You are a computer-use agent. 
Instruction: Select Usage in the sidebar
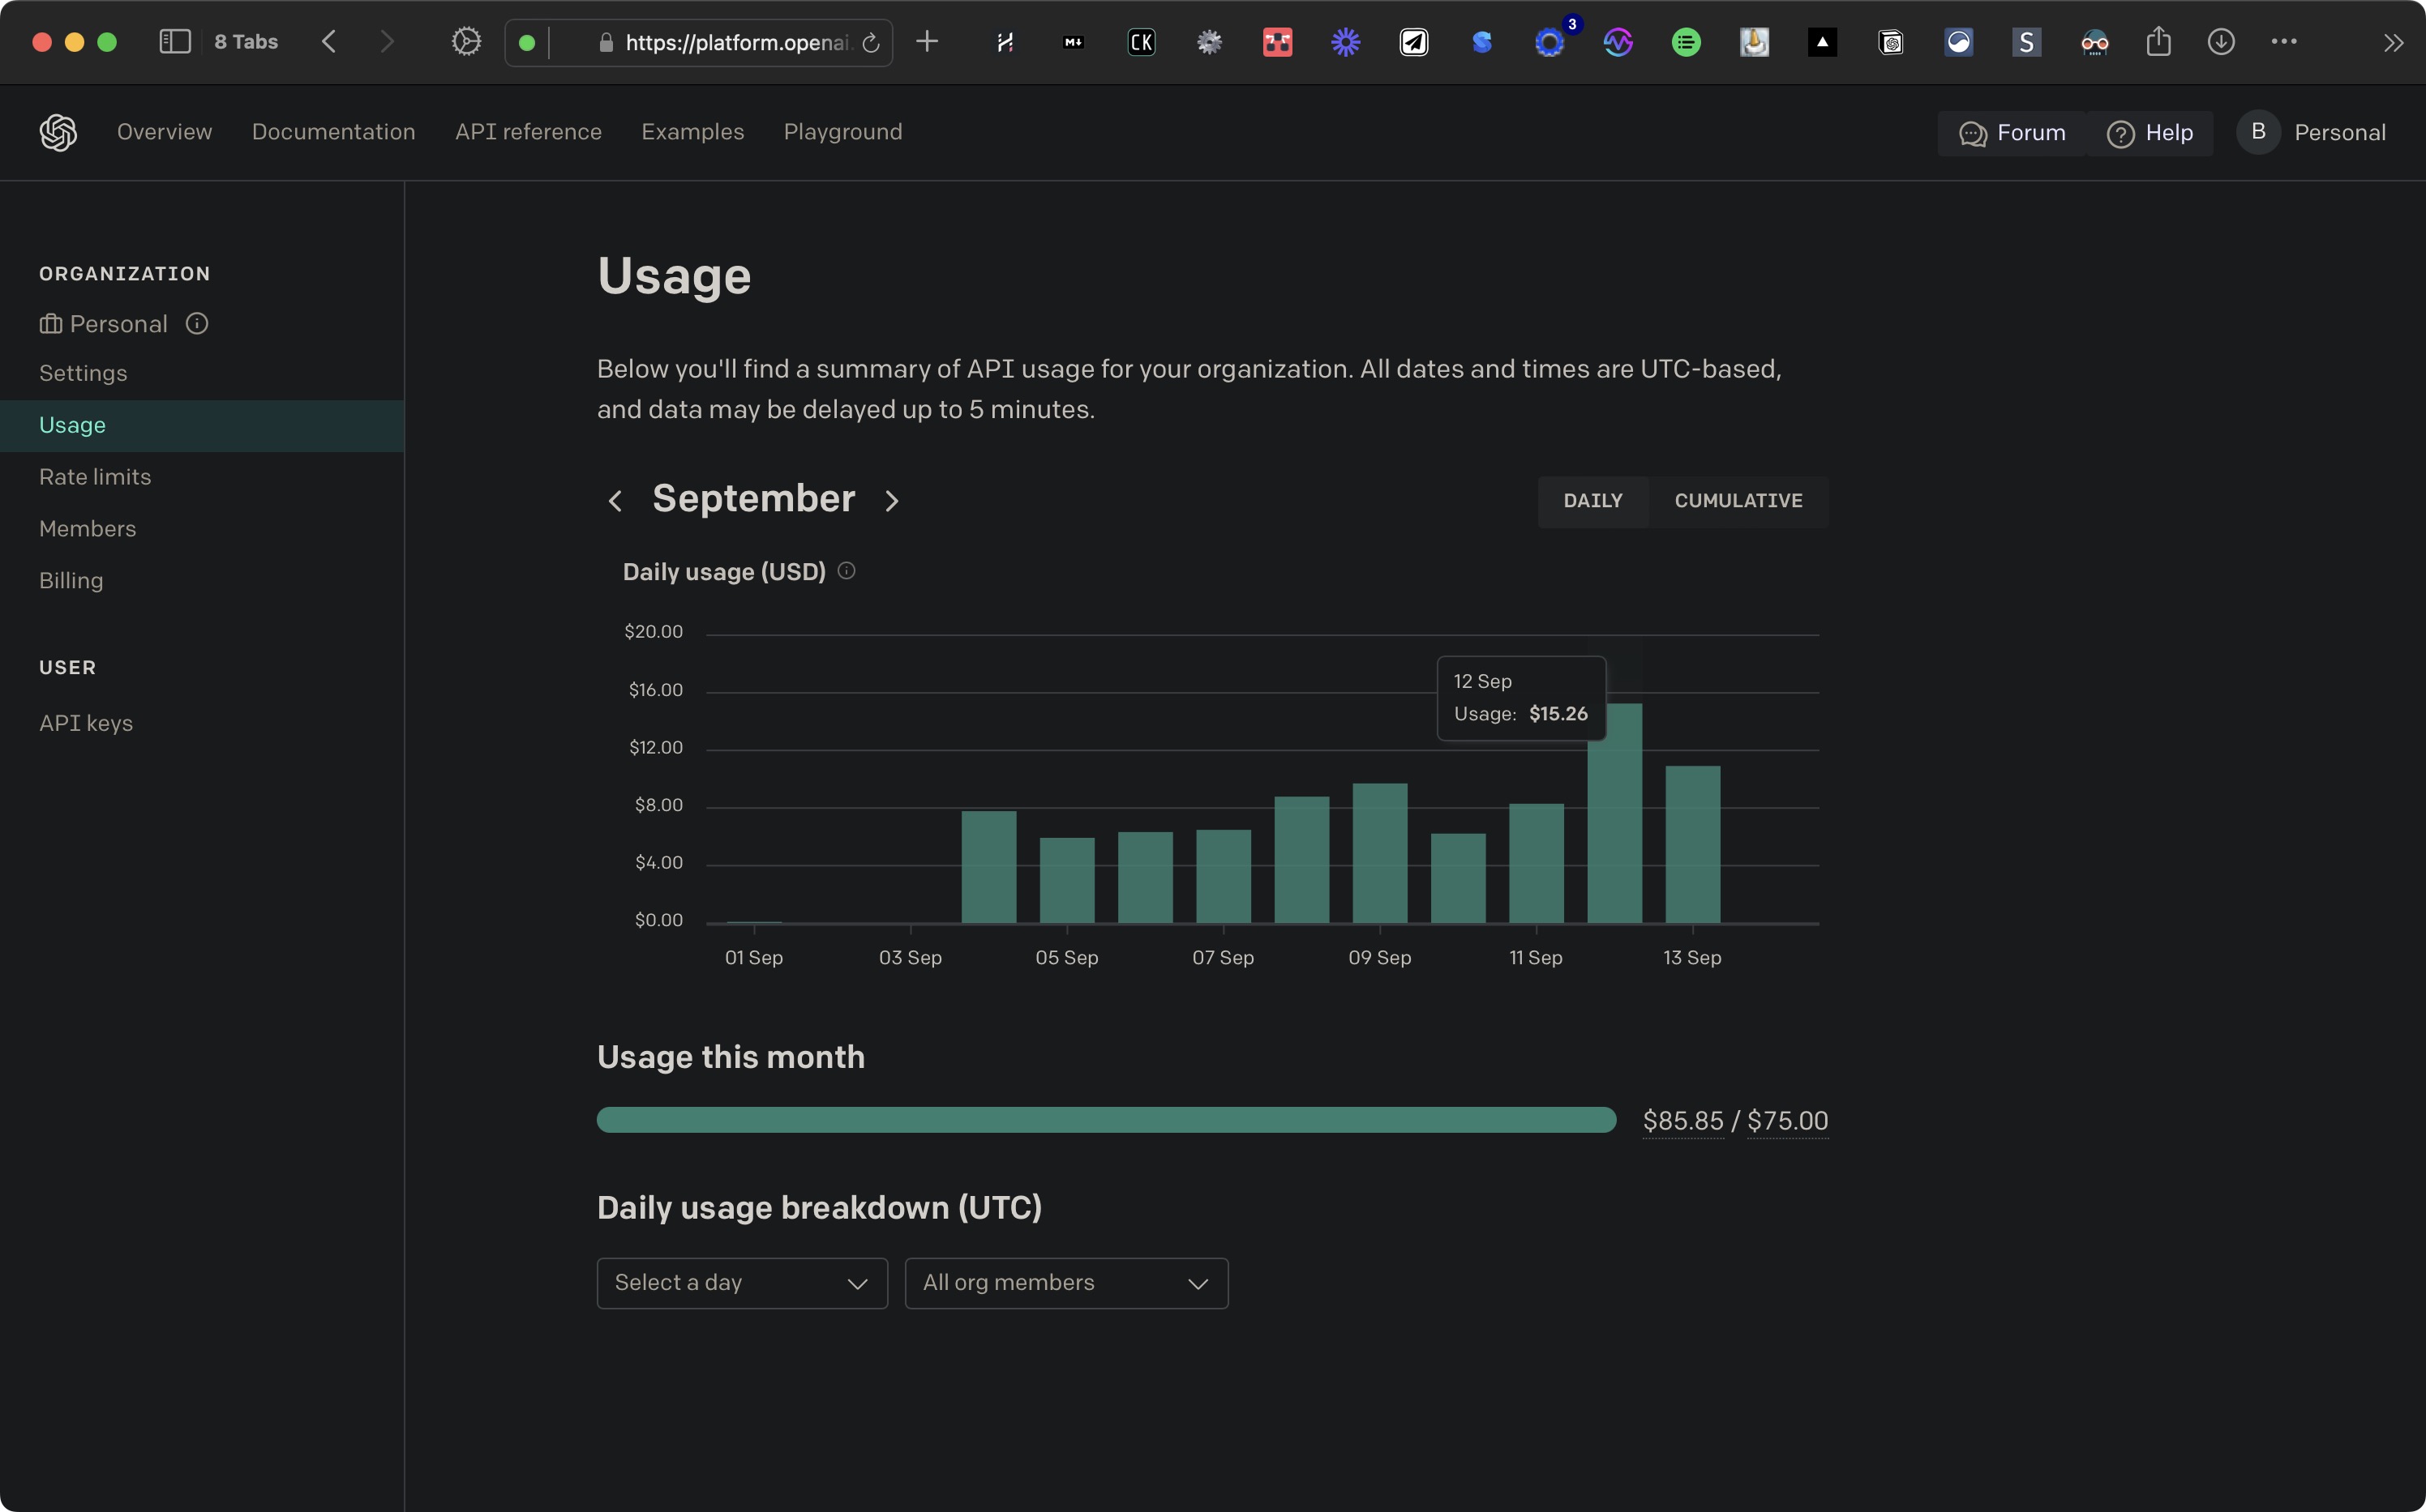tap(202, 425)
